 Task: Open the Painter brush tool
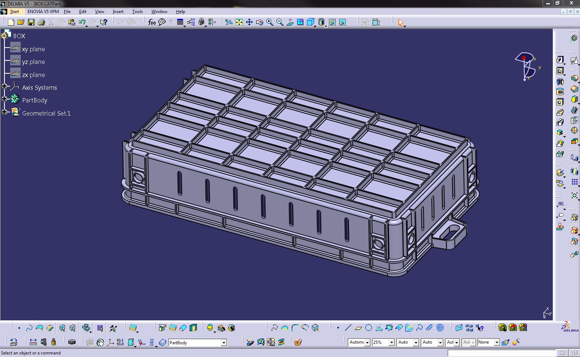click(x=505, y=342)
